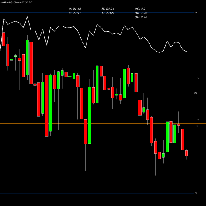Click the '17' orange level label
Image resolution: width=206 pixels, height=206 pixels.
[x=198, y=78]
